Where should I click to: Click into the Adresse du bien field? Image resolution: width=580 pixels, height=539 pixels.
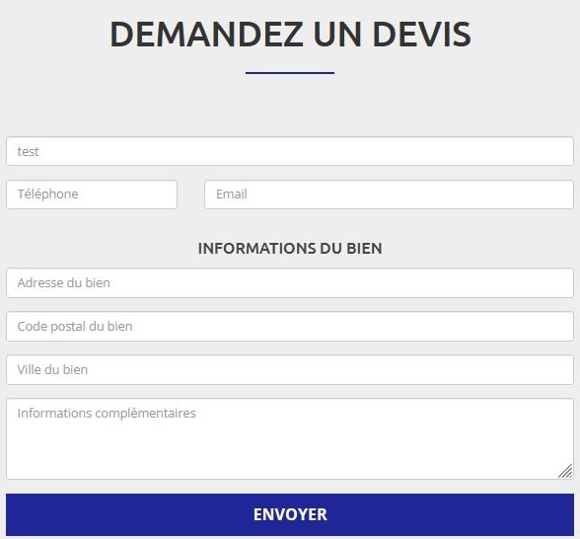290,282
